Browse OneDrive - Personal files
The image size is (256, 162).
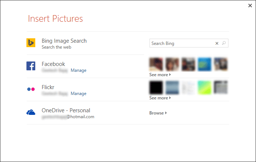tap(158, 113)
